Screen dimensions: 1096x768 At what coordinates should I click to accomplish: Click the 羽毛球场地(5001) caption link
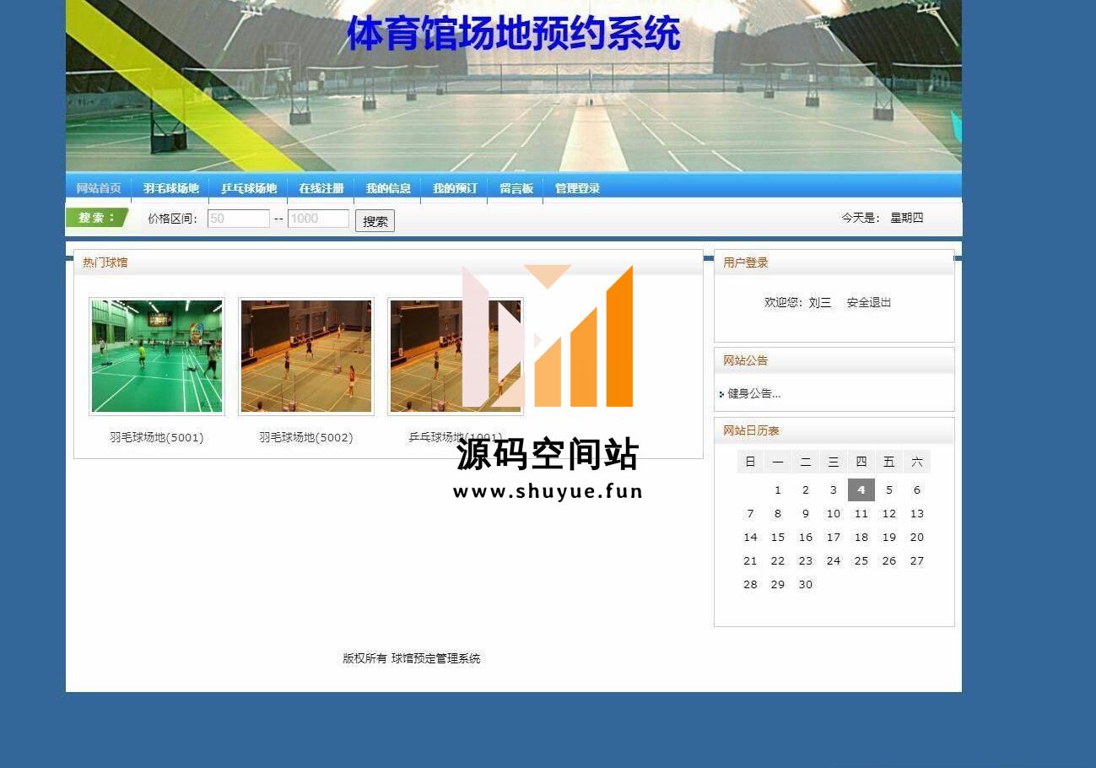pos(157,437)
